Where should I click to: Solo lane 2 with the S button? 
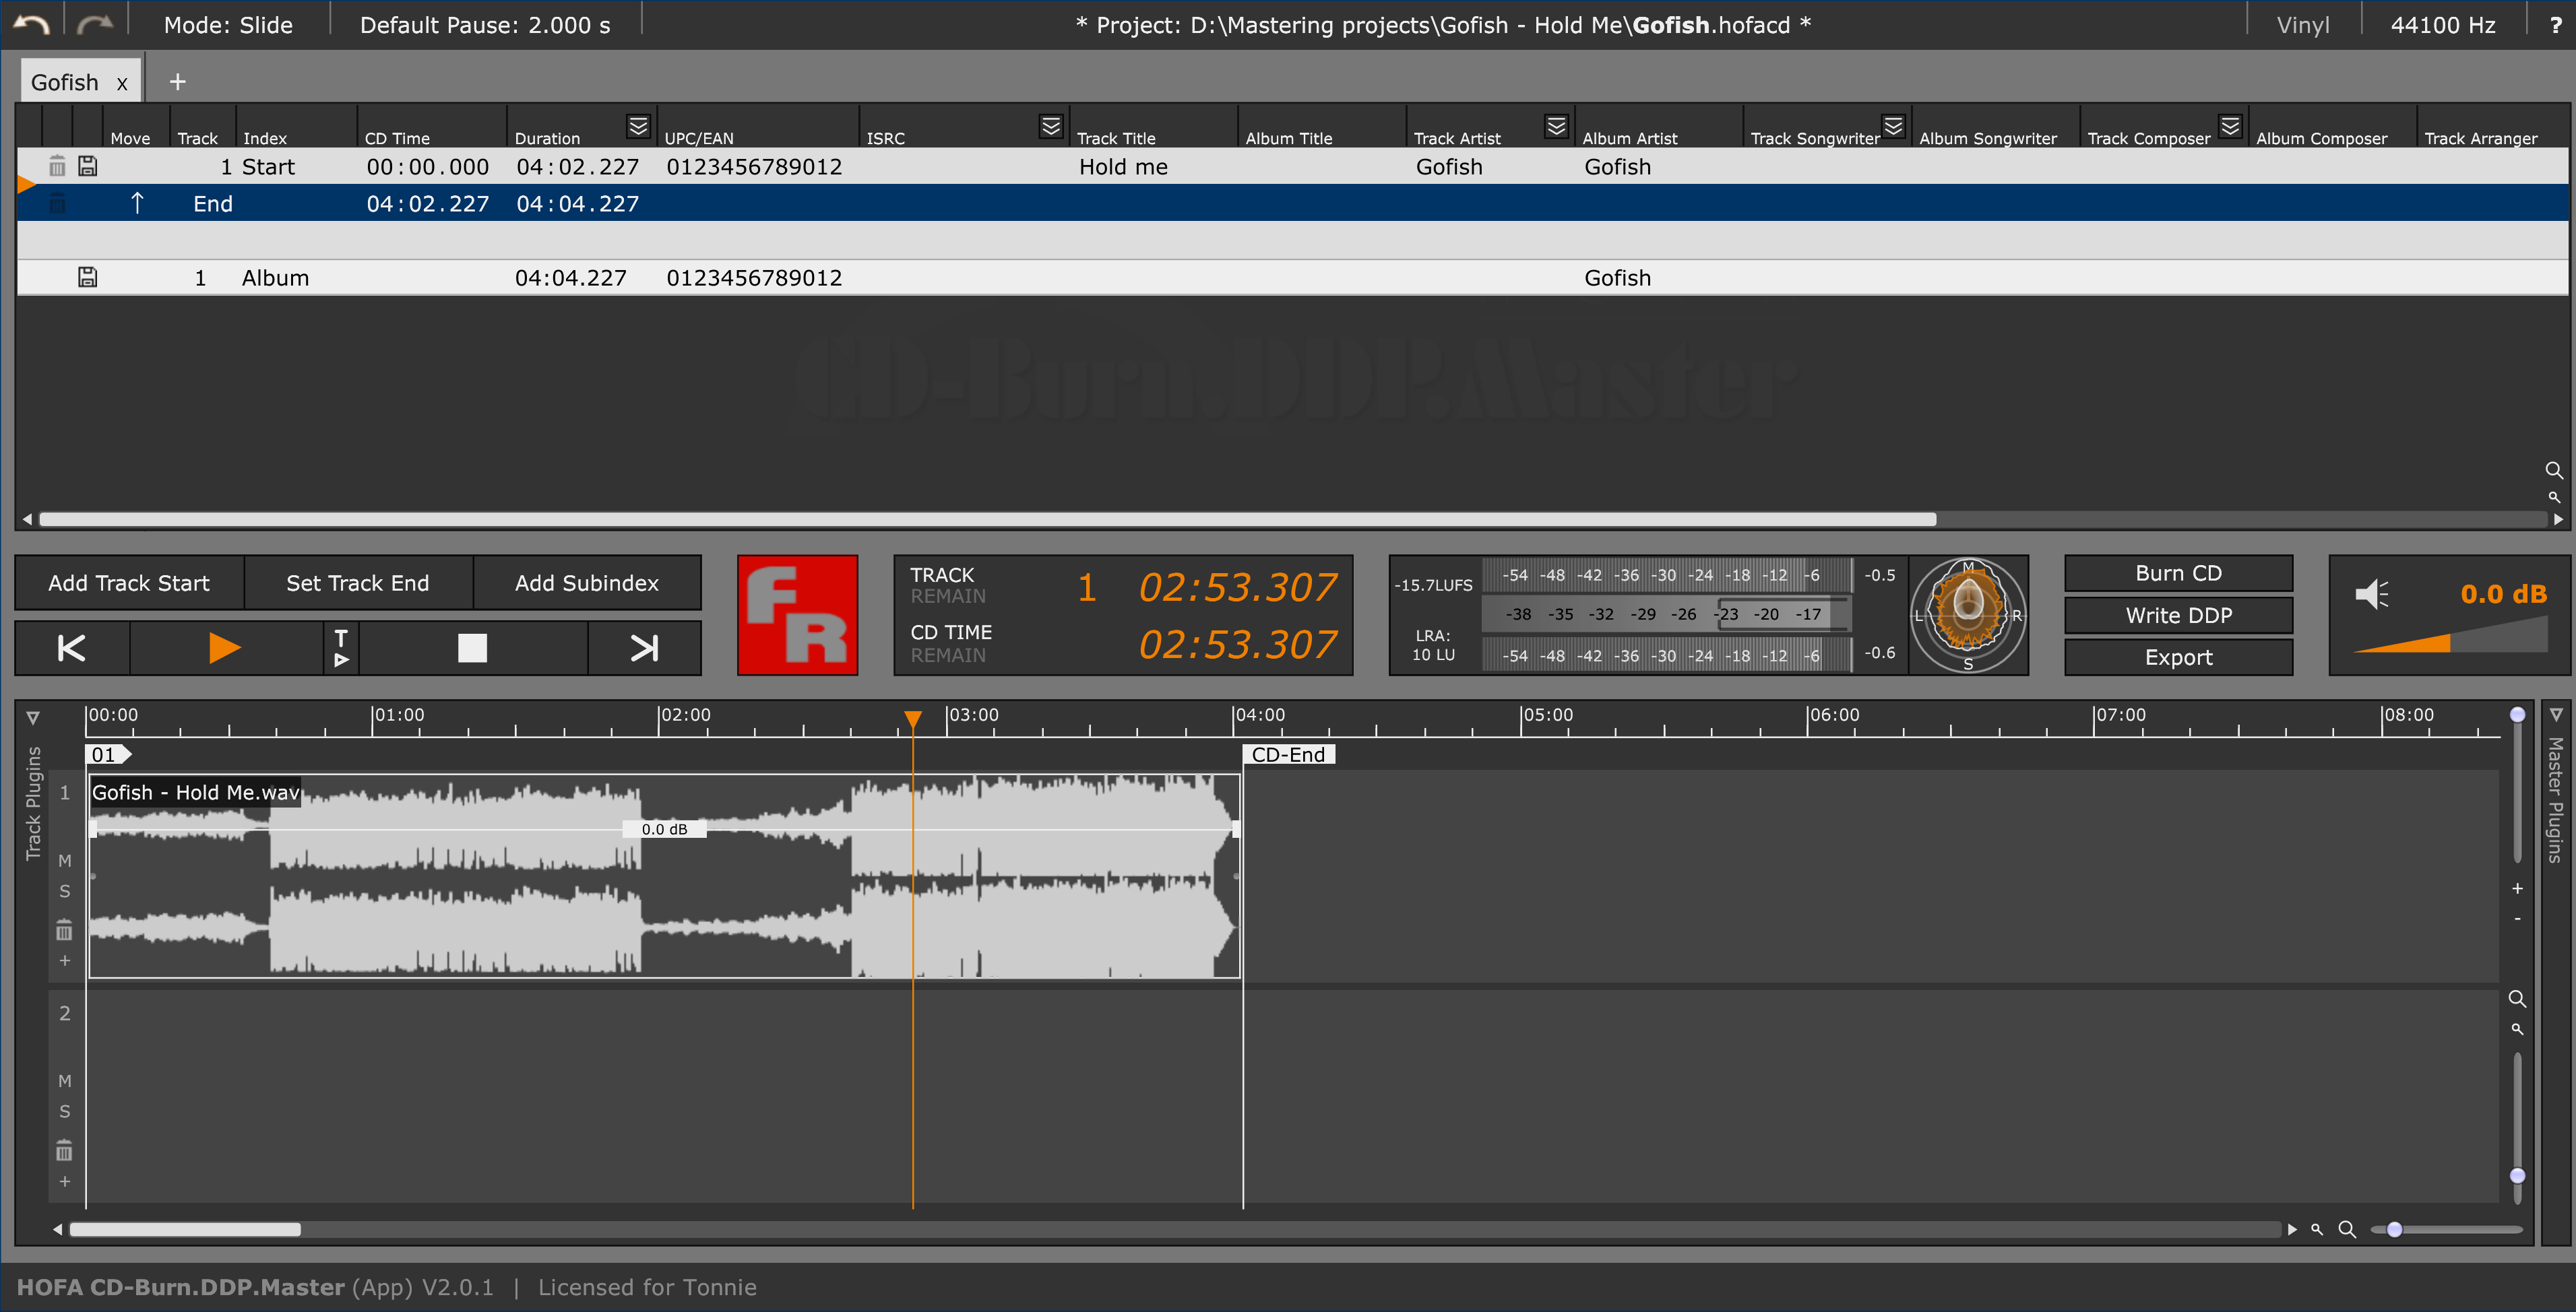(x=64, y=1111)
